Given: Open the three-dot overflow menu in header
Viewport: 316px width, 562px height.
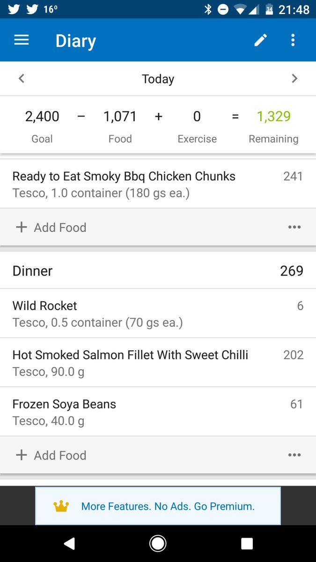Looking at the screenshot, I should pos(293,40).
